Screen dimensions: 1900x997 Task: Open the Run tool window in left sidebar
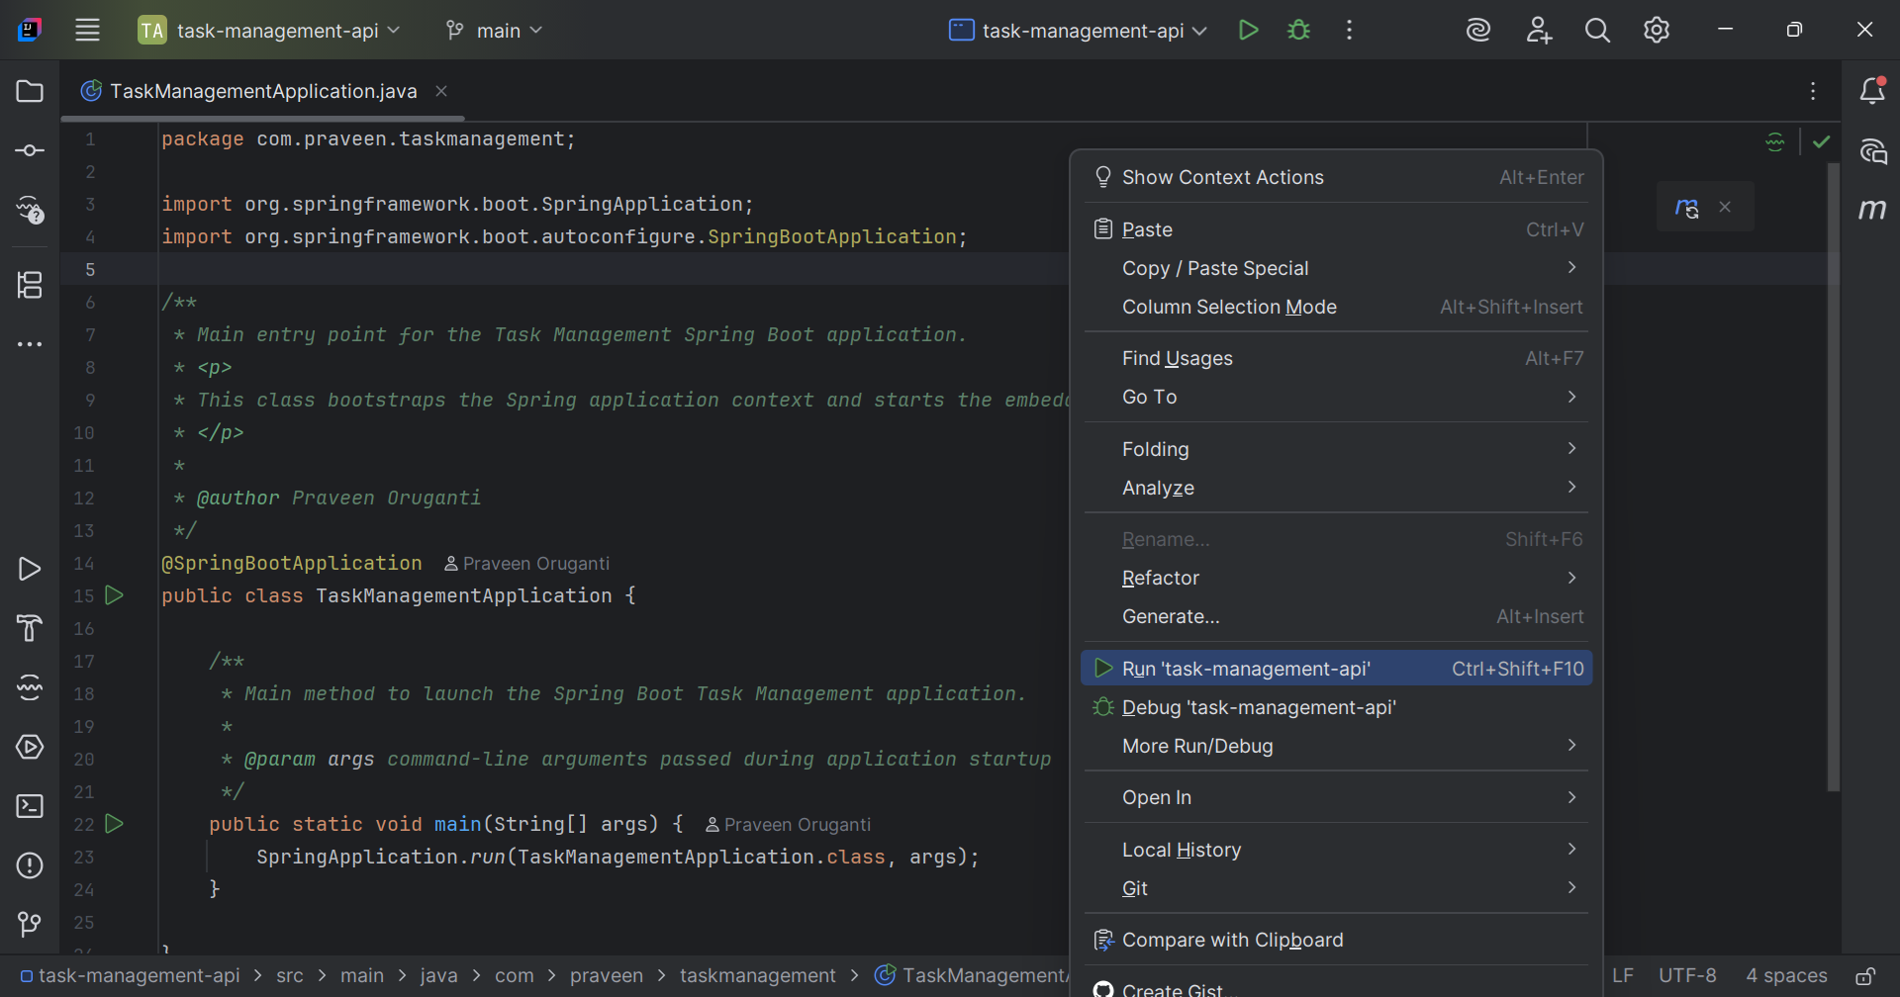tap(30, 569)
